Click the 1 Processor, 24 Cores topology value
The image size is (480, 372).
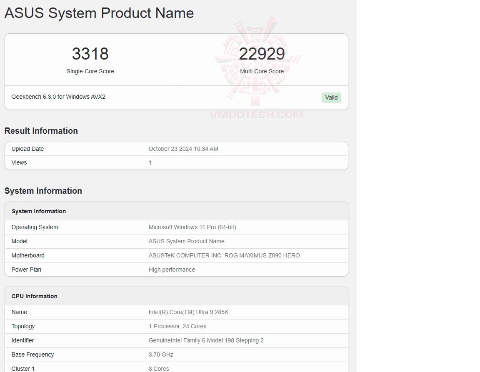pos(177,326)
